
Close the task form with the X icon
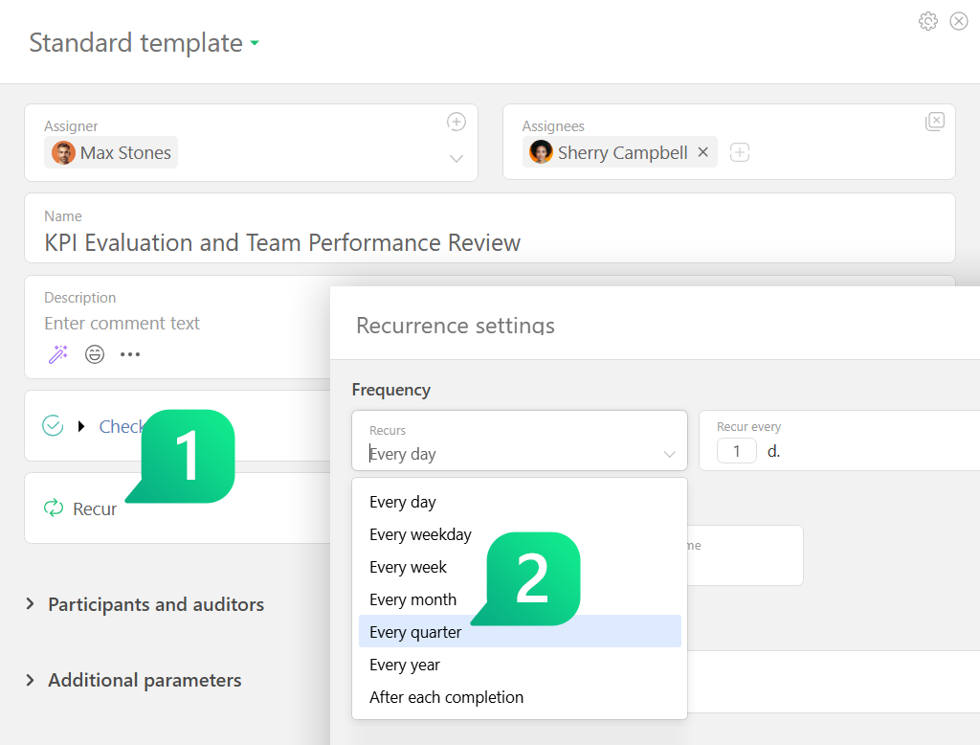[x=959, y=21]
